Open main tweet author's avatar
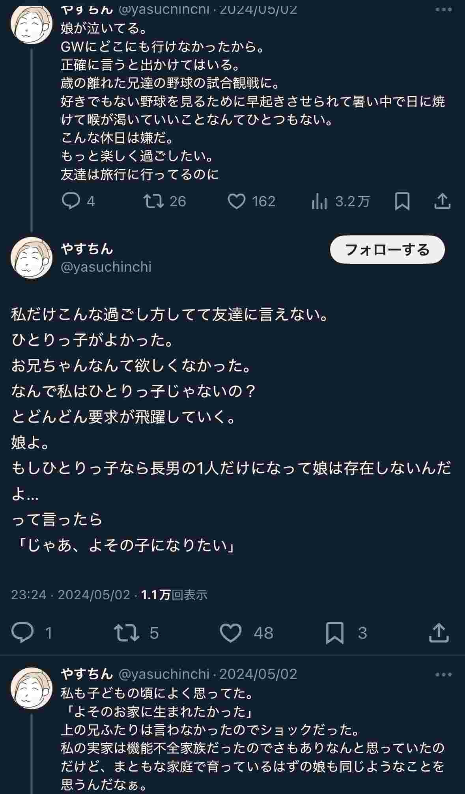Viewport: 465px width, 794px height. [x=32, y=258]
